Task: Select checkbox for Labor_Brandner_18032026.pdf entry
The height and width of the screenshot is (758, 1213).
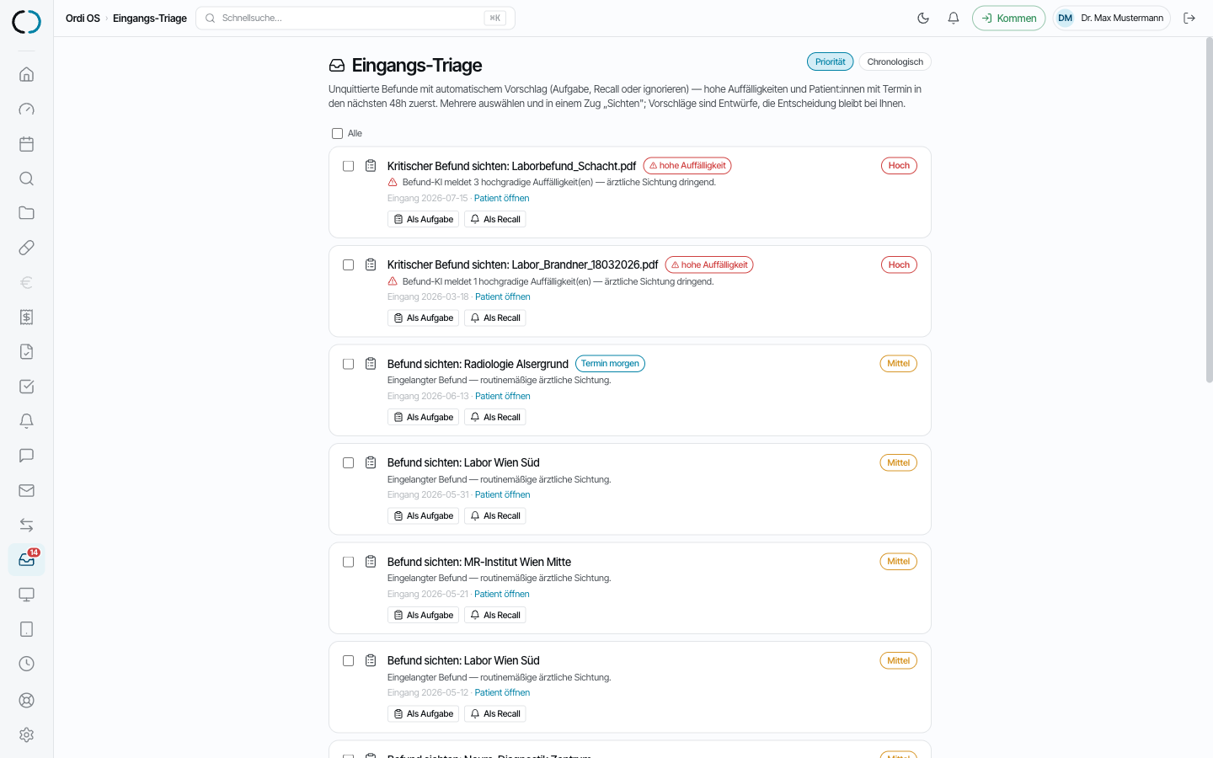Action: point(348,264)
